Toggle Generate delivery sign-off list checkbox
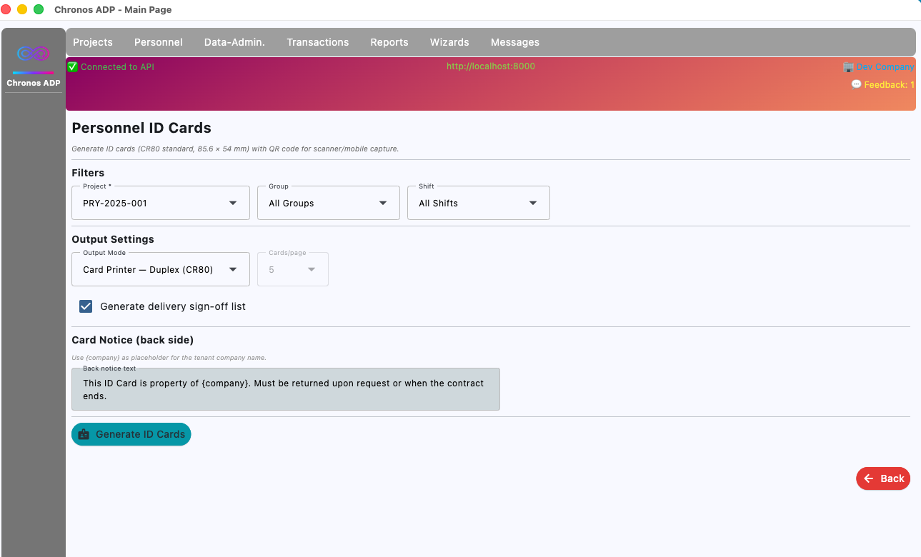The width and height of the screenshot is (921, 557). (86, 306)
